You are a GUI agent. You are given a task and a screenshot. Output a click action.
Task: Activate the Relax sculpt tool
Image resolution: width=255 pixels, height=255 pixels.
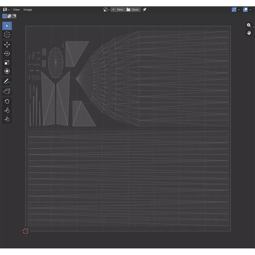pyautogui.click(x=7, y=110)
